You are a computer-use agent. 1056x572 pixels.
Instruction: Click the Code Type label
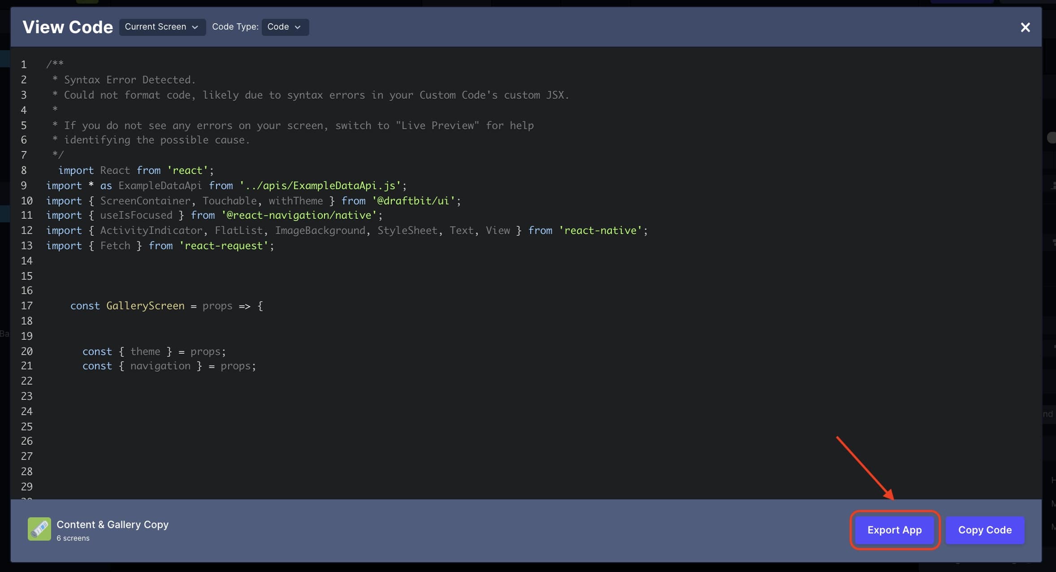(235, 27)
